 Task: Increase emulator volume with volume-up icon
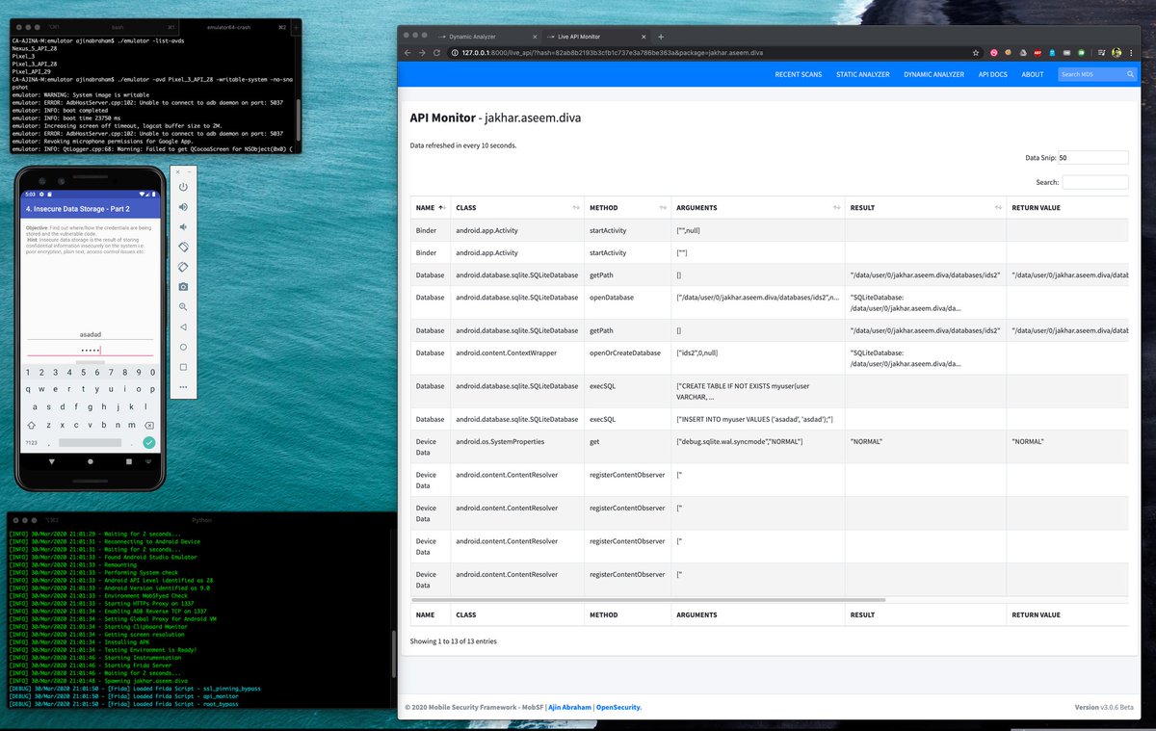183,205
